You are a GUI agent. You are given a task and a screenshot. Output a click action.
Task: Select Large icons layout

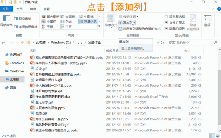click(x=68, y=17)
